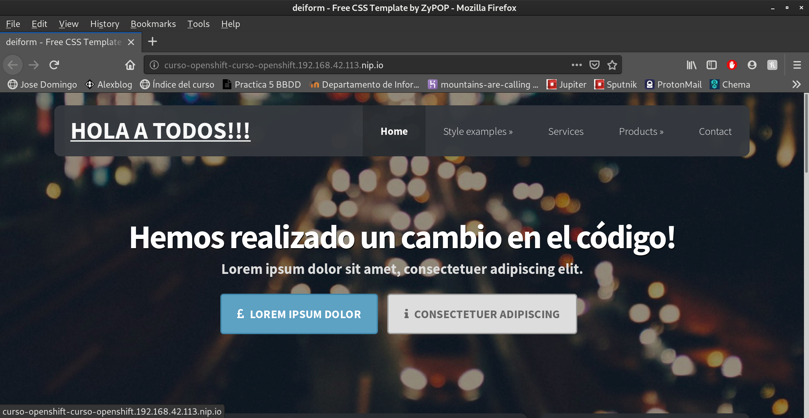Save page to Pocket
This screenshot has width=809, height=418.
pos(595,65)
